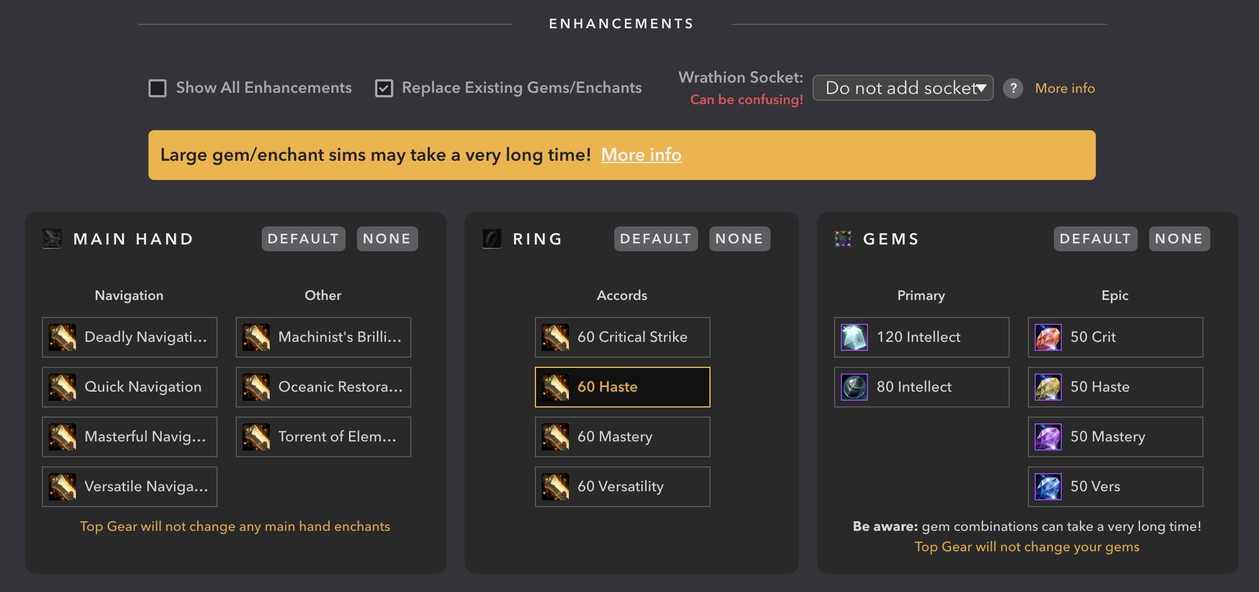Select the Quick Navigation enchant

[x=130, y=387]
